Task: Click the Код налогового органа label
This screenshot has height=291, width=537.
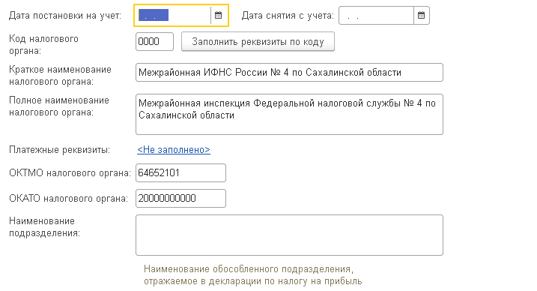Action: tap(43, 44)
